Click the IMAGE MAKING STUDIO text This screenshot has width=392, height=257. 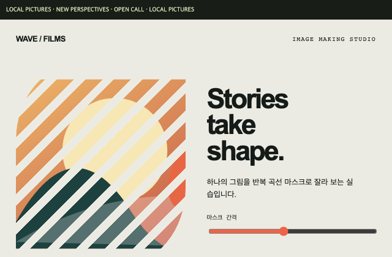pyautogui.click(x=334, y=39)
